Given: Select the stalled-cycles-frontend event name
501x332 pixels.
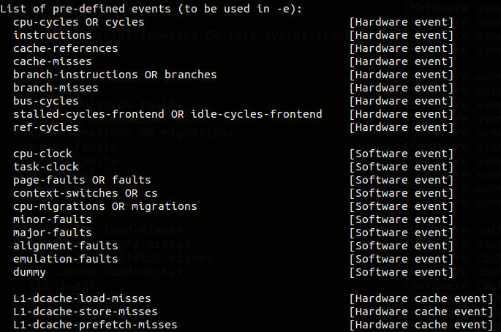Looking at the screenshot, I should pyautogui.click(x=167, y=114).
